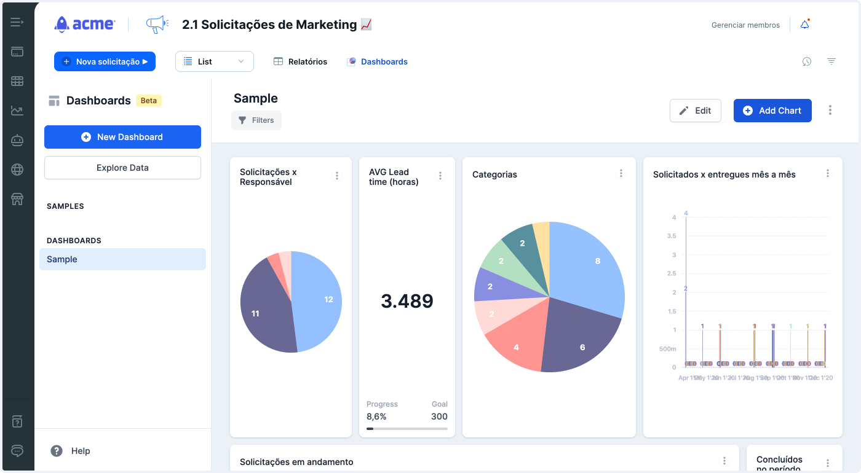Expand the left sidebar menu icon
This screenshot has height=473, width=861.
click(x=17, y=23)
